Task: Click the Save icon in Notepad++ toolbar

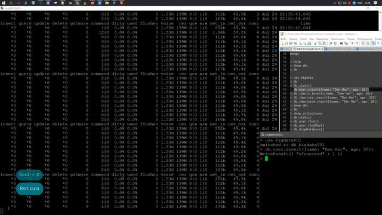Action: click(291, 44)
